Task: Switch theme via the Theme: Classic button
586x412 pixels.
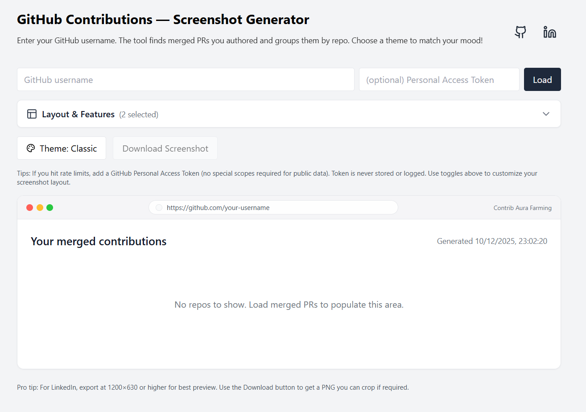Action: 62,148
